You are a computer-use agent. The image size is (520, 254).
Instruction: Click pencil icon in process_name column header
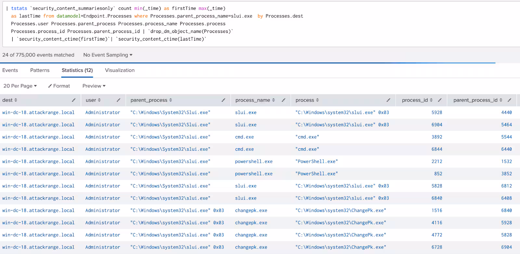coord(283,100)
